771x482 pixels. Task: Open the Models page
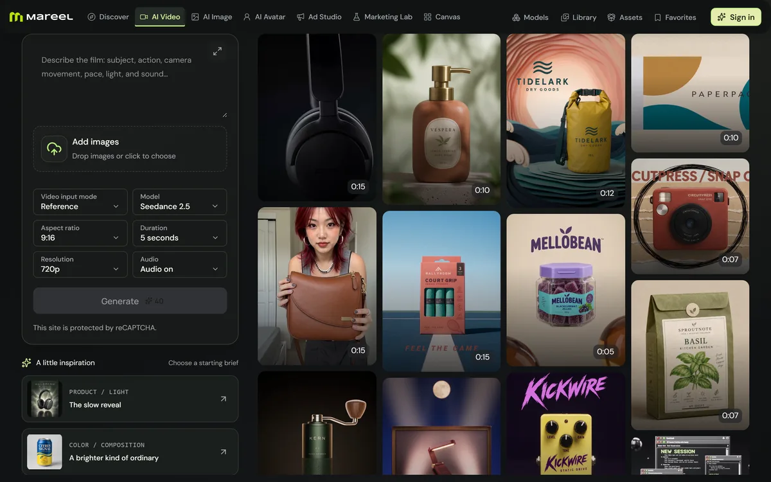click(530, 17)
